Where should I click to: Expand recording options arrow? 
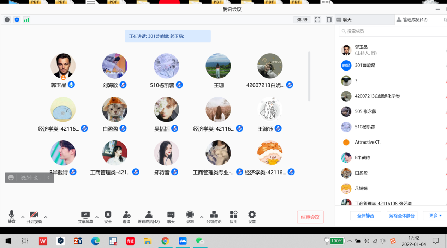[x=202, y=217]
